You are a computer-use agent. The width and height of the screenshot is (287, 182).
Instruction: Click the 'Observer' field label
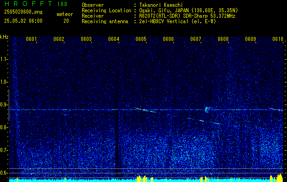(x=93, y=5)
